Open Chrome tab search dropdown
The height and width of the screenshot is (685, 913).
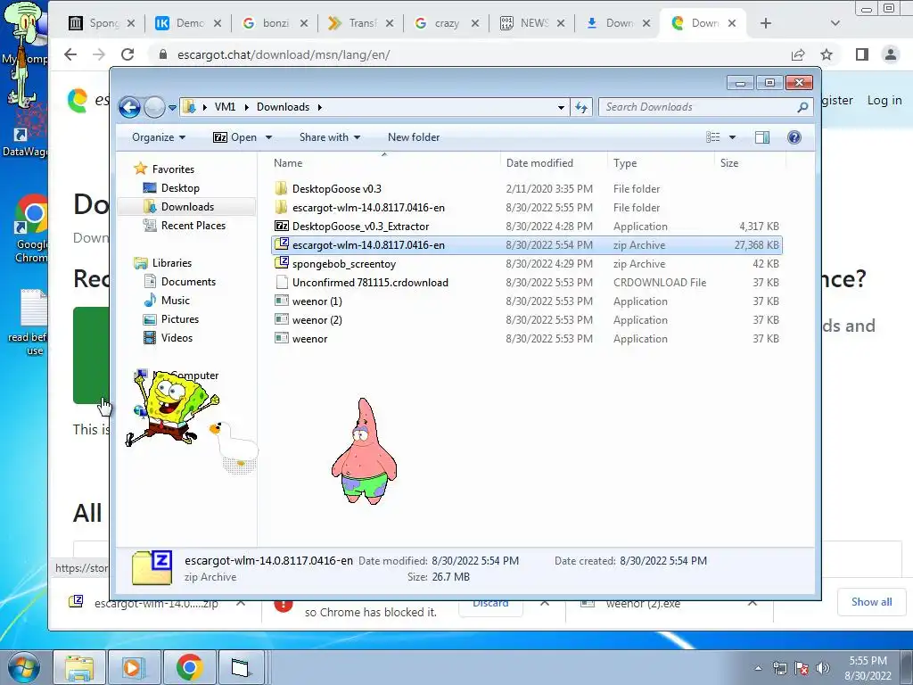[x=835, y=23]
